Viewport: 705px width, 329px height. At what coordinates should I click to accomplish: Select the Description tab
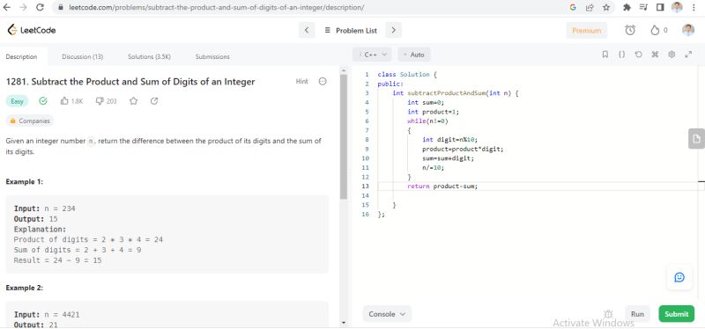point(21,56)
